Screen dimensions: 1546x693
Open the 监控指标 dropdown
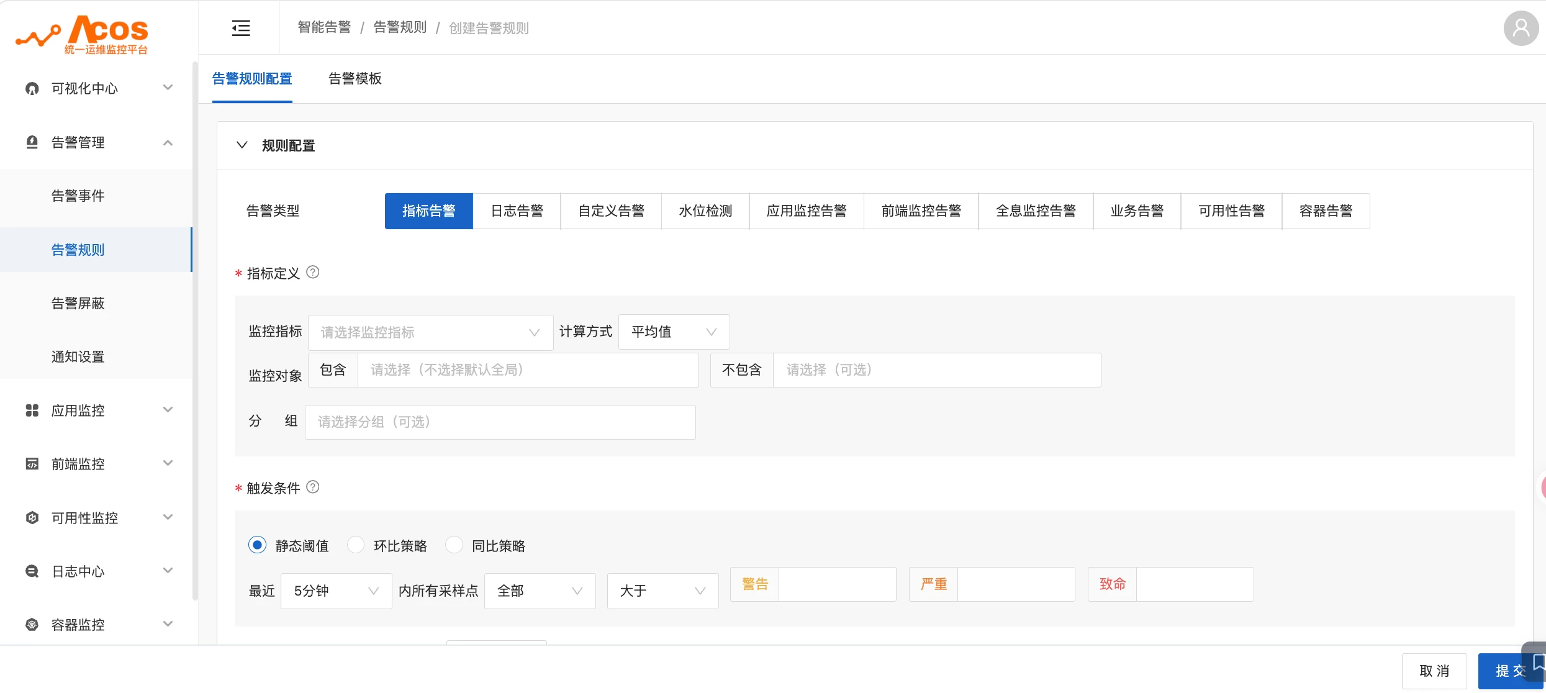(x=430, y=332)
